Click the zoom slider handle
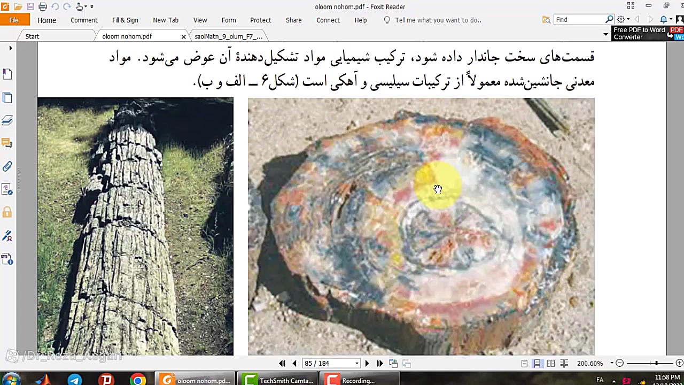 (656, 363)
